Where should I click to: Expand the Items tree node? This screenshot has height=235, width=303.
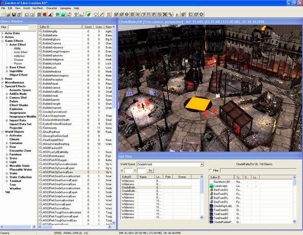click(3, 79)
